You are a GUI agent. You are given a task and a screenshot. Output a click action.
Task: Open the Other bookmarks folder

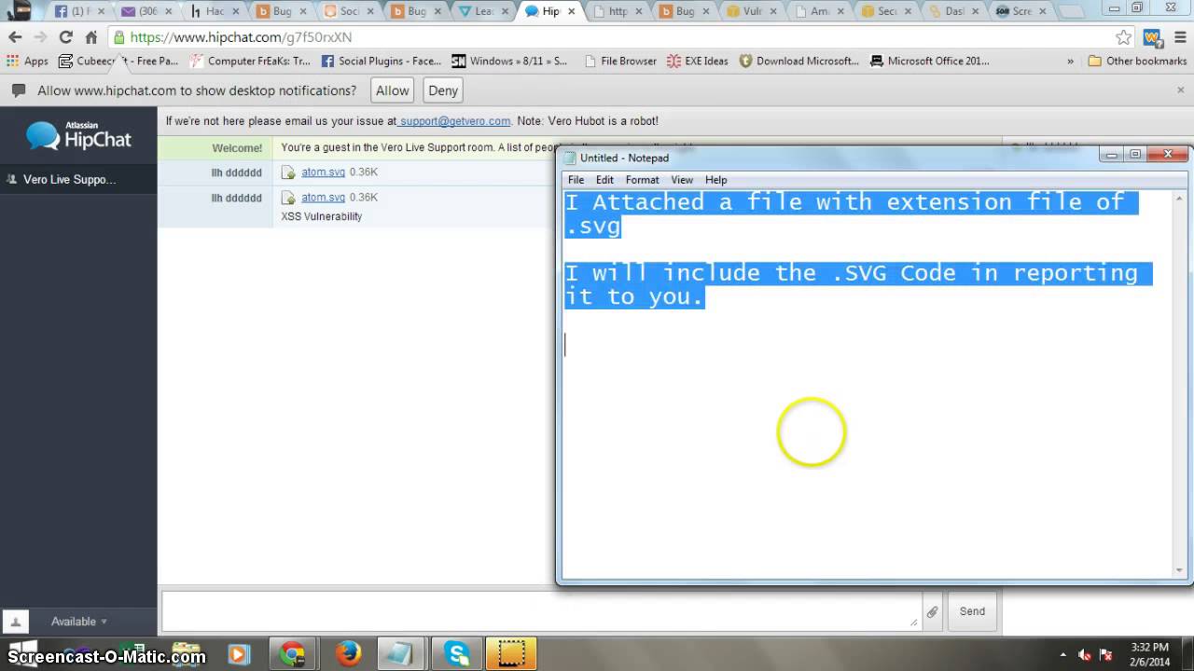[x=1137, y=61]
